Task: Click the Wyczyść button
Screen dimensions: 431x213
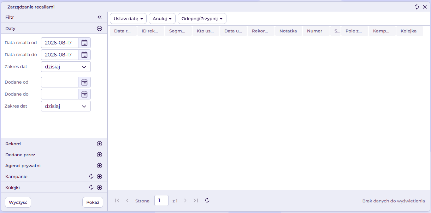Action: (18, 202)
